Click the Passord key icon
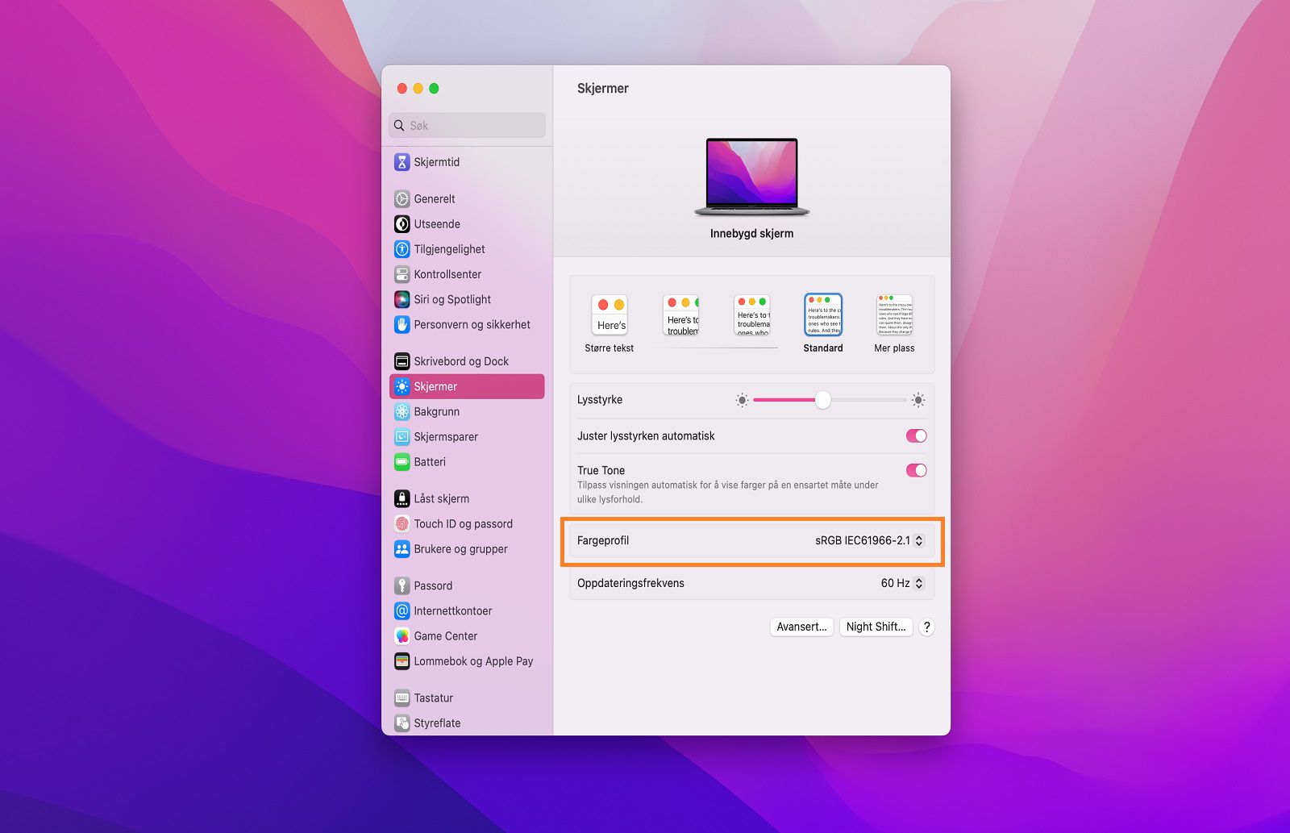Viewport: 1290px width, 833px height. pos(402,585)
